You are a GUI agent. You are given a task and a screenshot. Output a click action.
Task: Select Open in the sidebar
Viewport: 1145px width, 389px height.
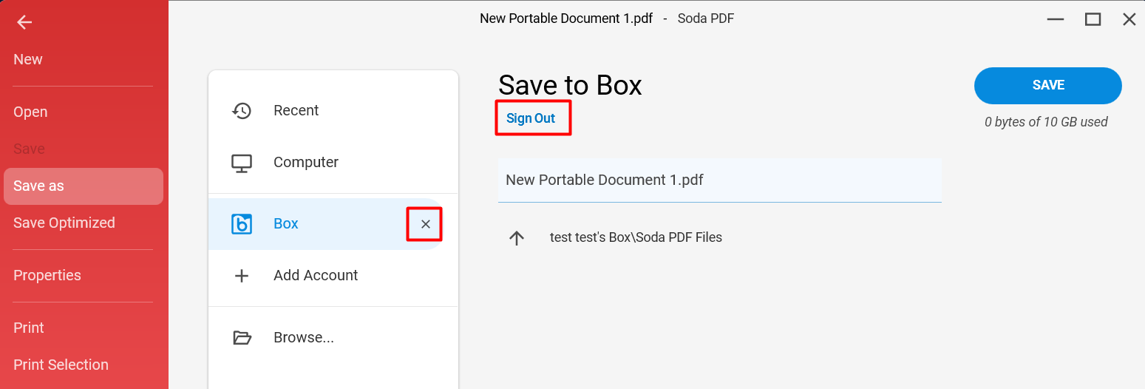coord(30,112)
